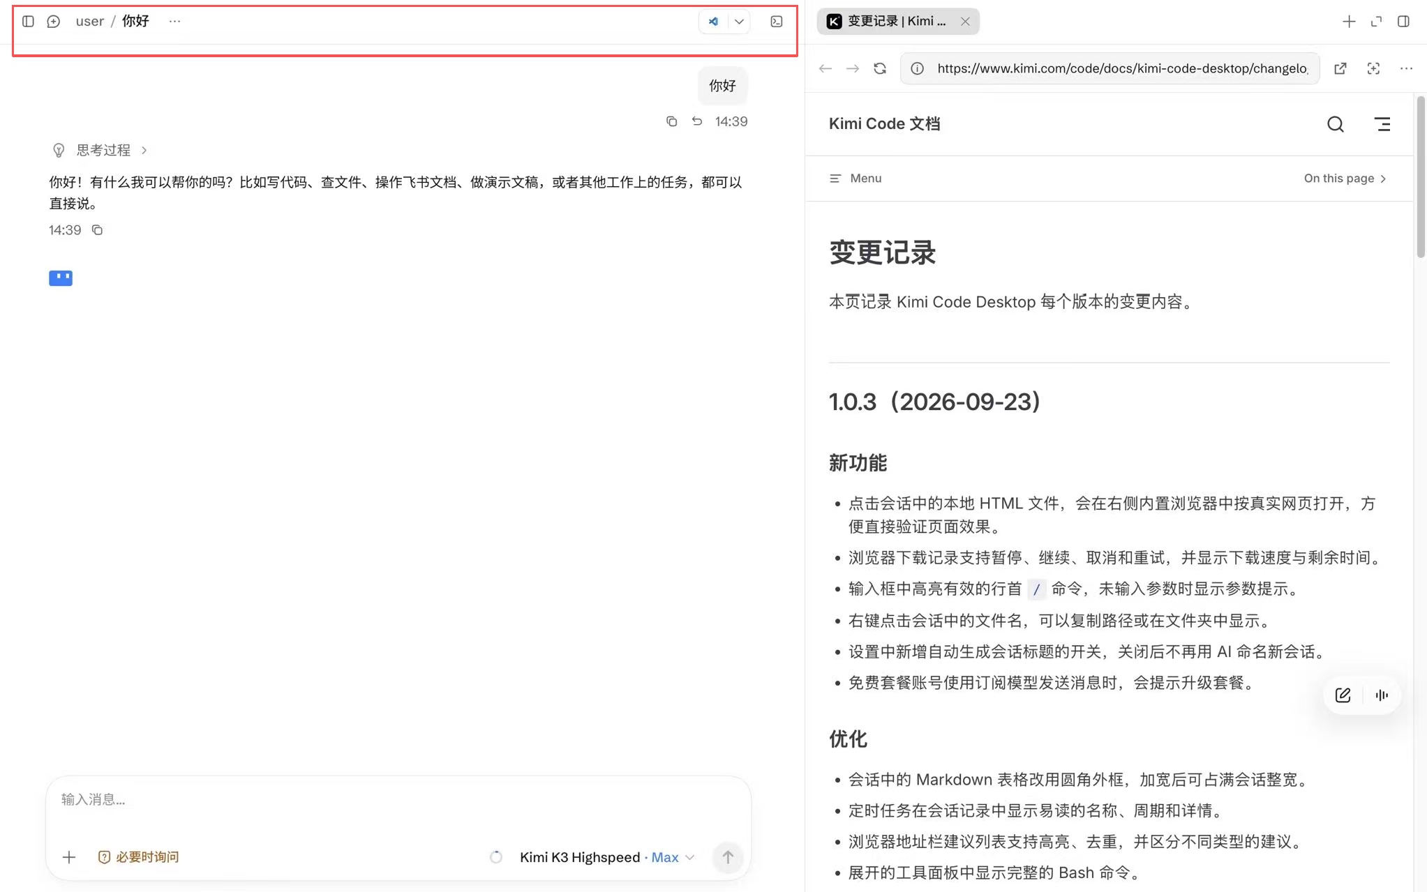1427x892 pixels.
Task: Expand the open-in editor dropdown arrow
Action: [x=739, y=22]
